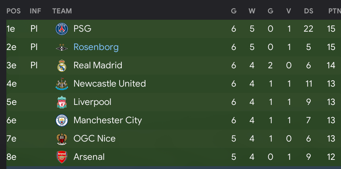
Task: Click the PI info marker for PSG
Action: point(34,29)
